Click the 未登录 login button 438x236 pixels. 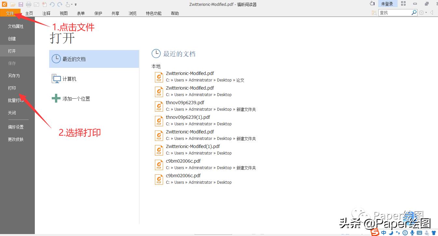[x=387, y=4]
